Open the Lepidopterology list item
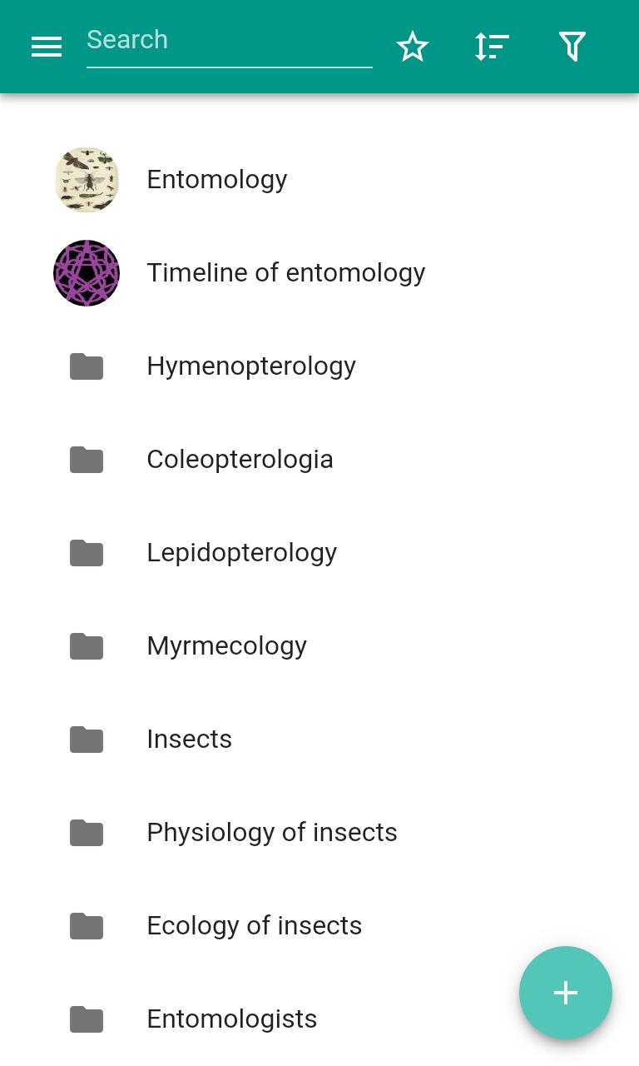This screenshot has height=1066, width=639. (x=319, y=553)
